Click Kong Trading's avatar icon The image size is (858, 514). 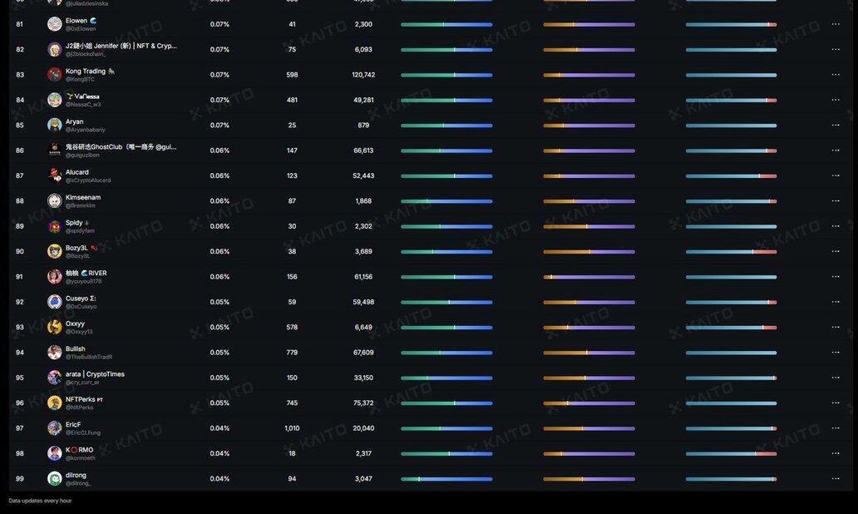pyautogui.click(x=55, y=75)
